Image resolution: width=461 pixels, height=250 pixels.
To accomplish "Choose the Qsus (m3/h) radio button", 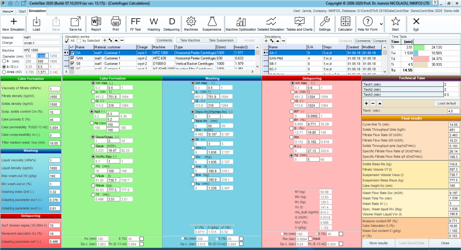I will [93, 146].
